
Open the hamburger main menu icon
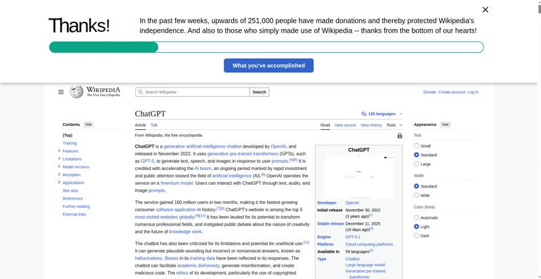tap(61, 92)
